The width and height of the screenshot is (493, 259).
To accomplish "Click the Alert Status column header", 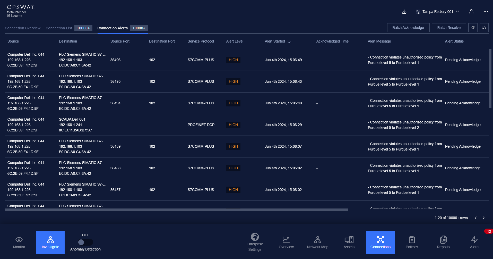I will pos(454,41).
